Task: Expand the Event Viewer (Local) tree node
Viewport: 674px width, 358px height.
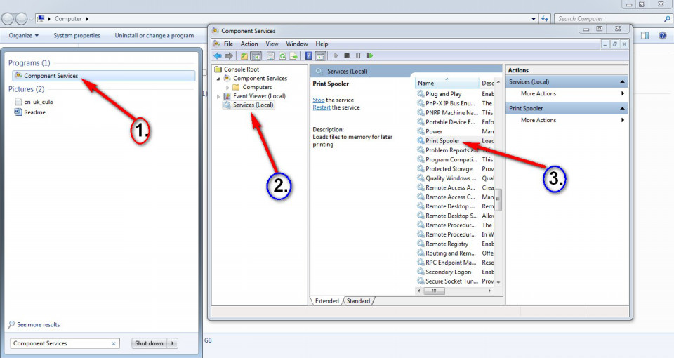Action: click(218, 96)
